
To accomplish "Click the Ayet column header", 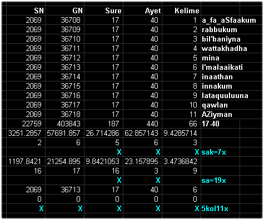I will point(143,11).
